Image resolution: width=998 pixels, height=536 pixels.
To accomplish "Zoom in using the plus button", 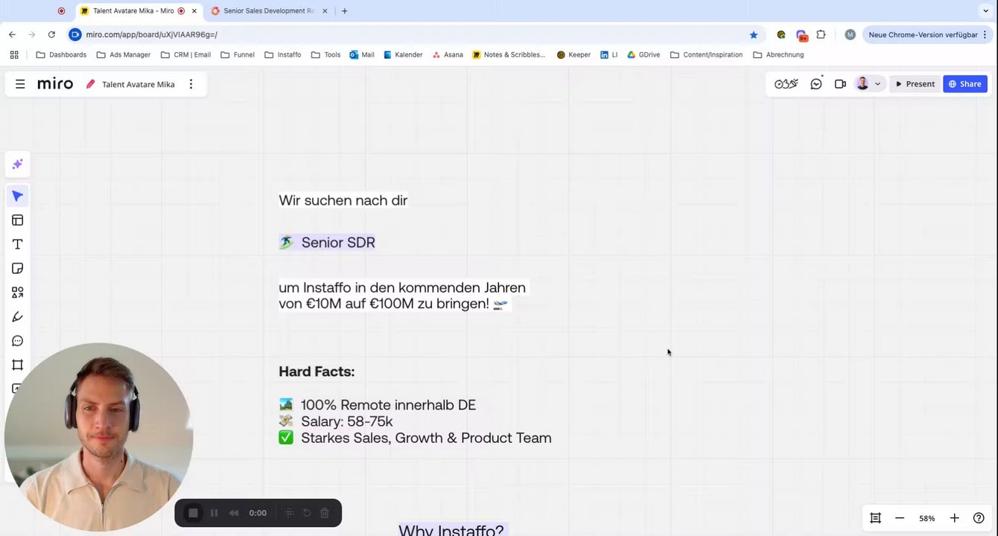I will tap(954, 518).
